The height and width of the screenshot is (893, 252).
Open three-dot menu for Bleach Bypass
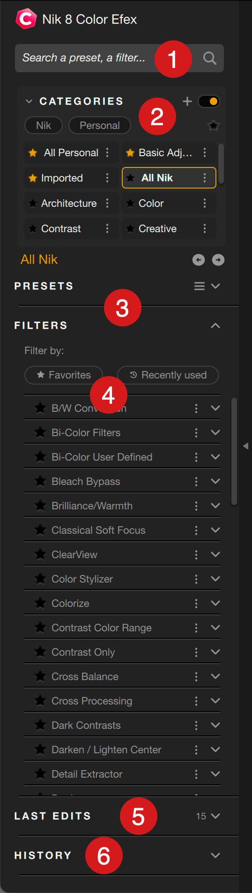click(196, 482)
